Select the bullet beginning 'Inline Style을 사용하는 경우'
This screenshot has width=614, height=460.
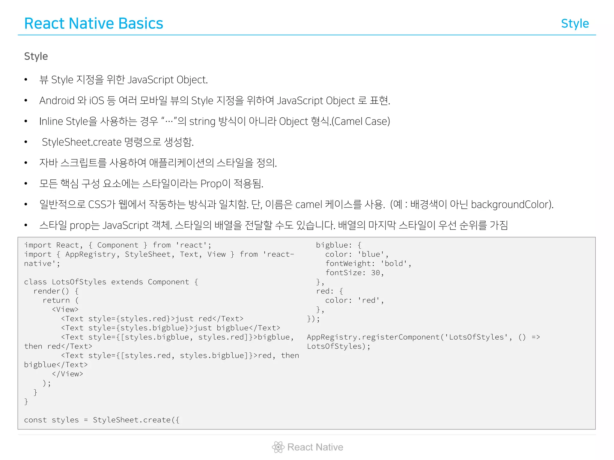coord(215,121)
